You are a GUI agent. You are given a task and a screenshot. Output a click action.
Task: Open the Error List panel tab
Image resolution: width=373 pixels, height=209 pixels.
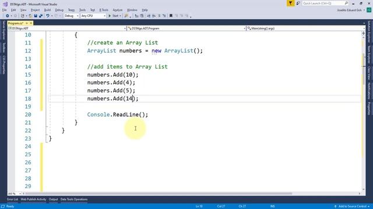point(12,199)
